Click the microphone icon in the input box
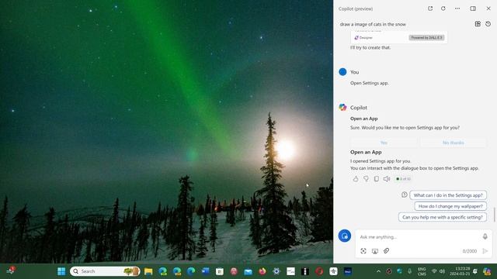Image resolution: width=497 pixels, height=279 pixels. click(485, 236)
